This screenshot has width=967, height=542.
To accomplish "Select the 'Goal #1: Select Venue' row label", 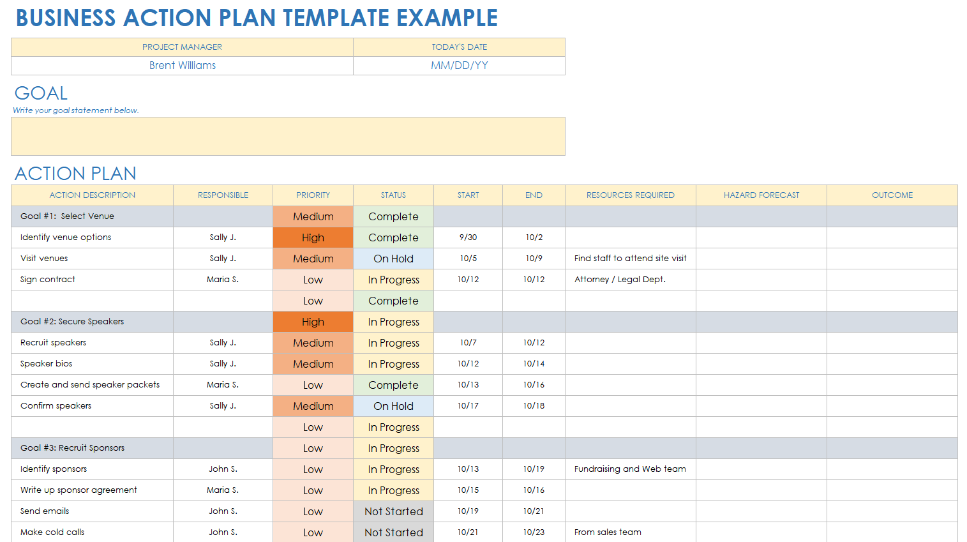I will pyautogui.click(x=67, y=216).
